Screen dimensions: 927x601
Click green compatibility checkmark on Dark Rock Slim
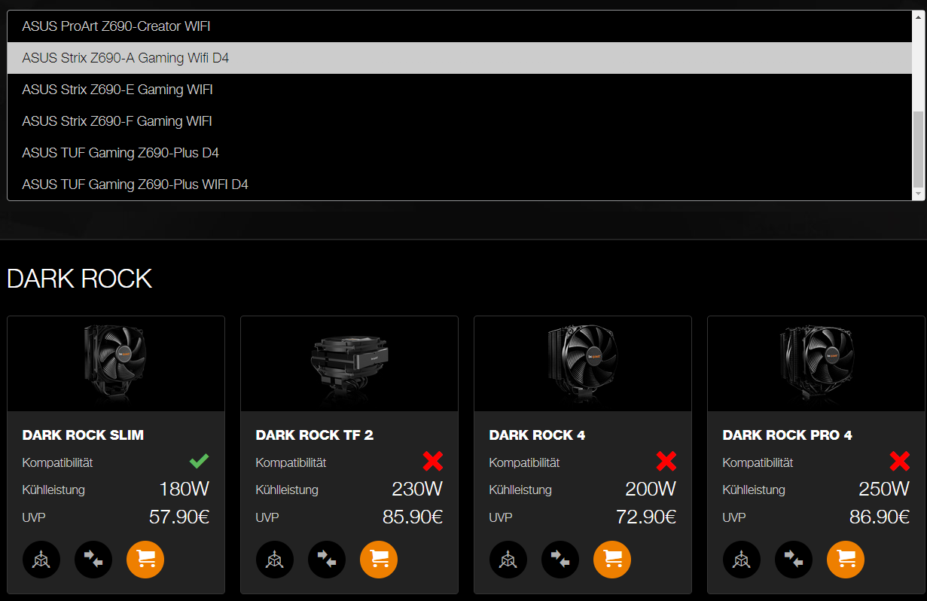pyautogui.click(x=199, y=461)
